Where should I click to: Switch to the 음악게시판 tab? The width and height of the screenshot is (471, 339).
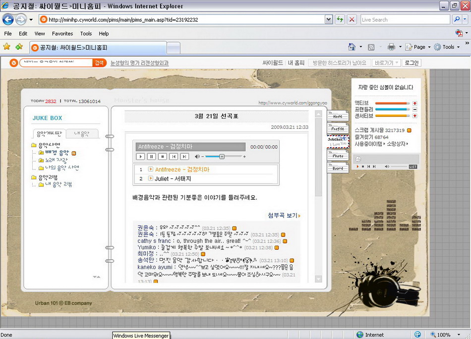pos(49,134)
